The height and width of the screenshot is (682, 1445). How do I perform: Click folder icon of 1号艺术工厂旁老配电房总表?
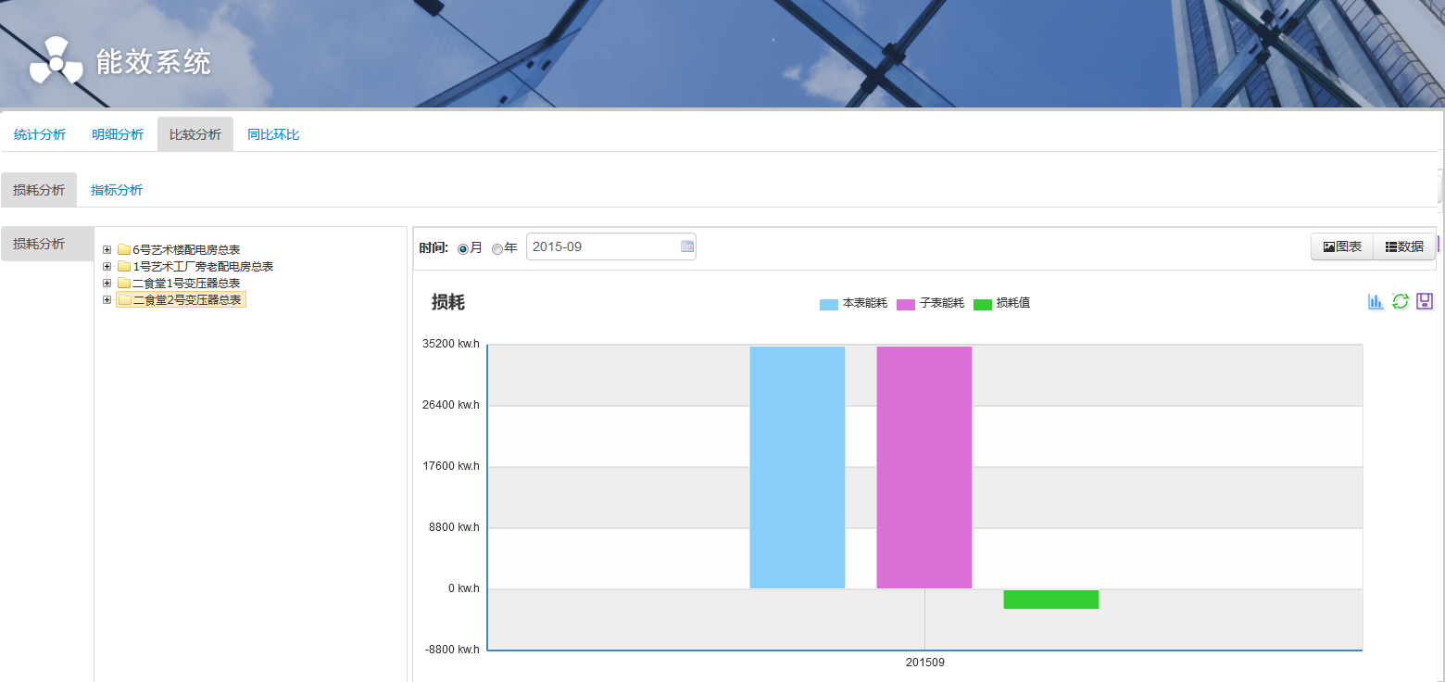pyautogui.click(x=124, y=266)
